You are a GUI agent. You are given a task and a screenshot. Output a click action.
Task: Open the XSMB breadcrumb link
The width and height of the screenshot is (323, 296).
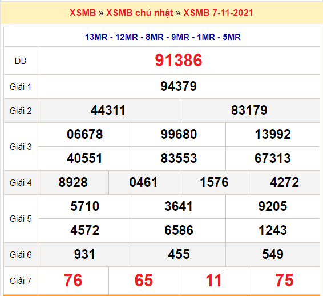click(83, 13)
